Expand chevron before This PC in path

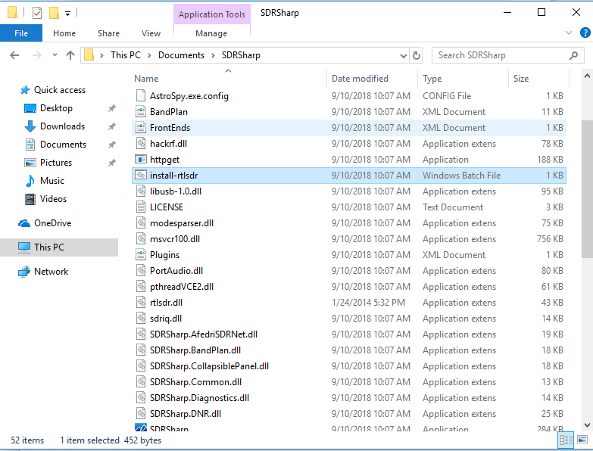pyautogui.click(x=101, y=55)
